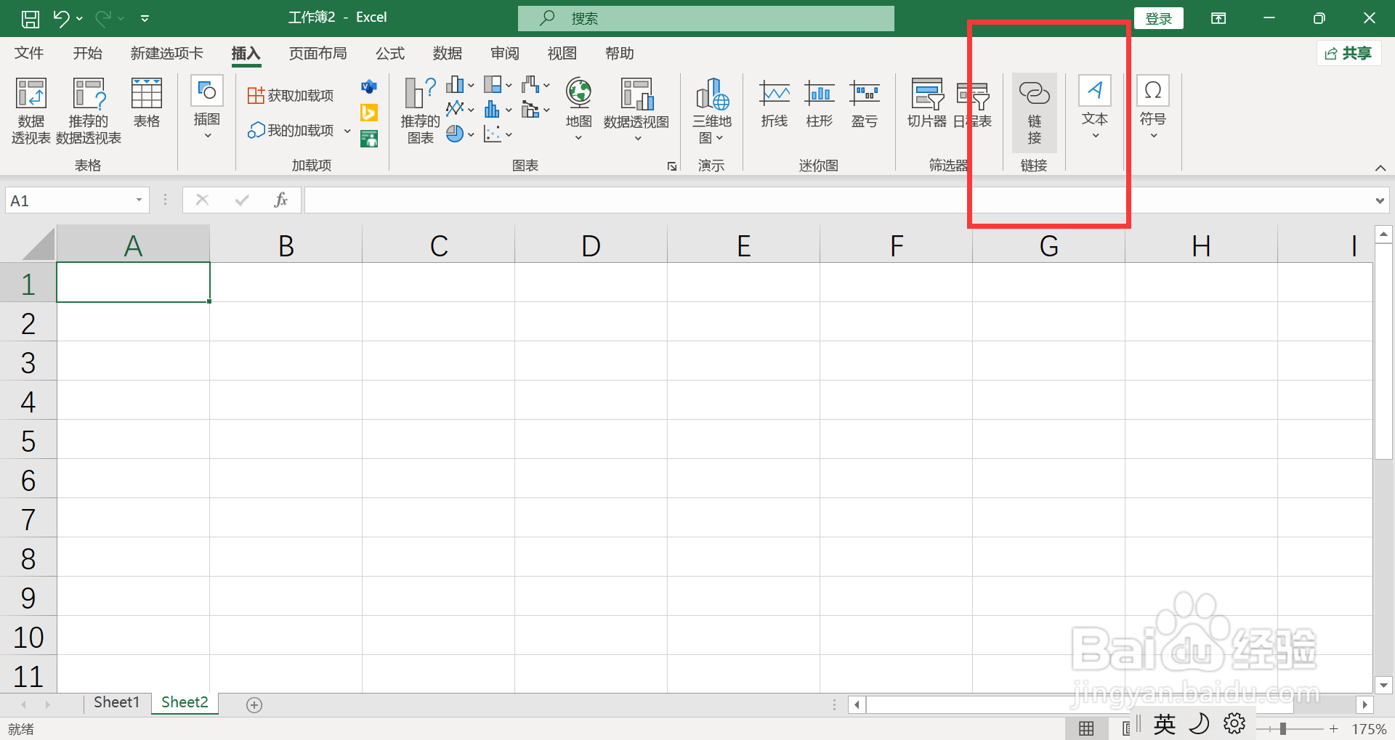Click the zoom in plus button
The width and height of the screenshot is (1395, 740).
[1334, 728]
